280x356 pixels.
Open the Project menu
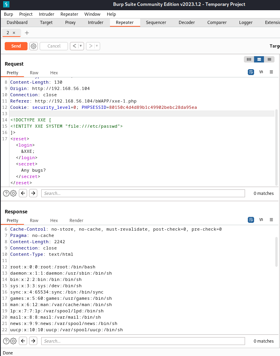[x=26, y=14]
